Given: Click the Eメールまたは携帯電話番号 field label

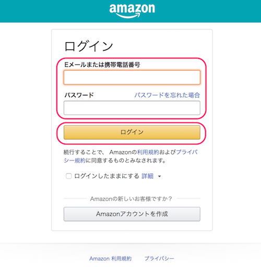Looking at the screenshot, I should coord(102,65).
